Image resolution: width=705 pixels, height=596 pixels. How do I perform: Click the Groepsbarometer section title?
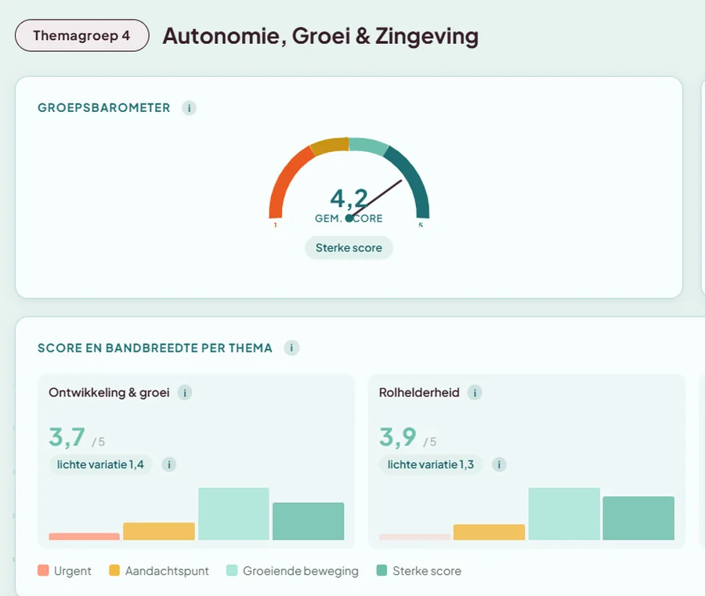point(104,108)
